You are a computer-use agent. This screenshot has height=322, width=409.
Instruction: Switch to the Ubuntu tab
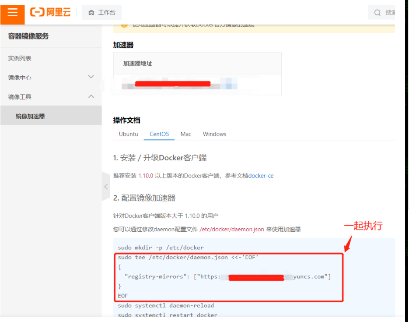(x=128, y=134)
